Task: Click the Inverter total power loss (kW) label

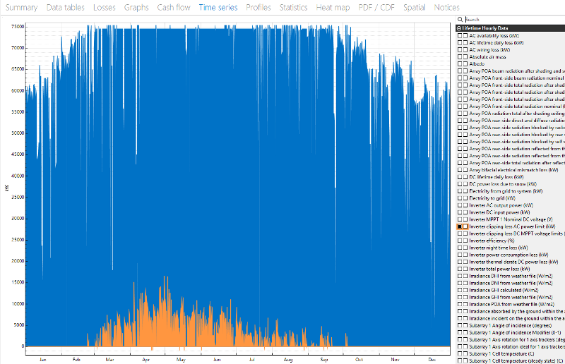Action: [503, 269]
